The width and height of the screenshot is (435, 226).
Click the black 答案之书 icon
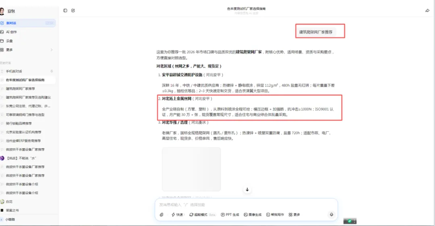point(2,210)
